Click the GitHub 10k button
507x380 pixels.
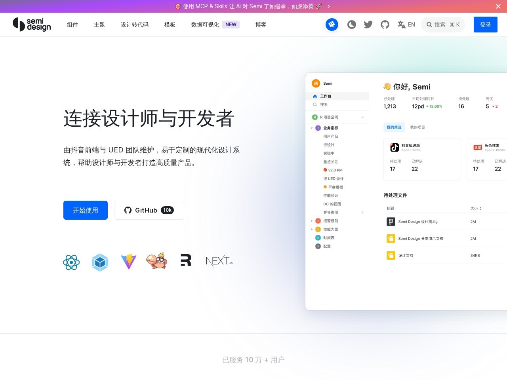click(x=149, y=210)
